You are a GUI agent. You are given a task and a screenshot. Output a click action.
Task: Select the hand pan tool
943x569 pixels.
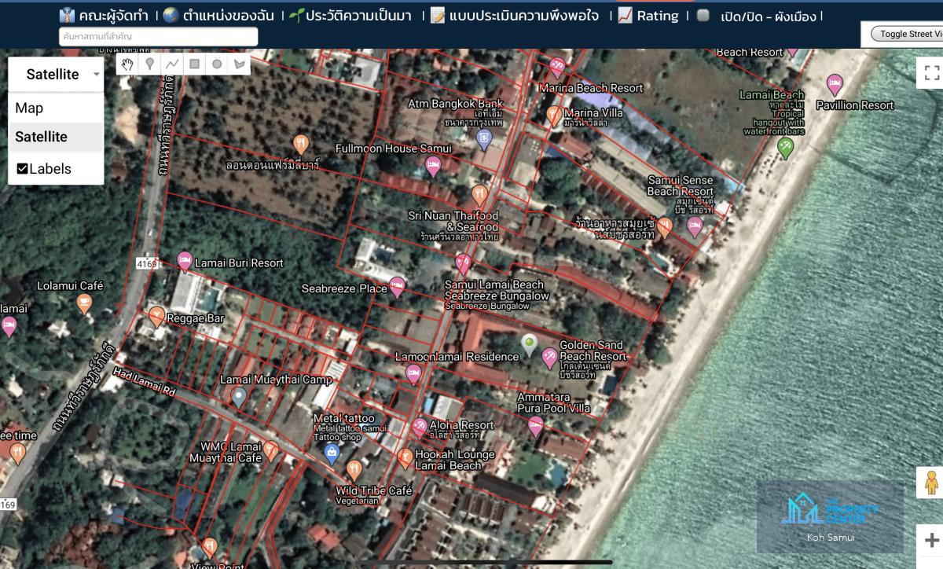127,64
